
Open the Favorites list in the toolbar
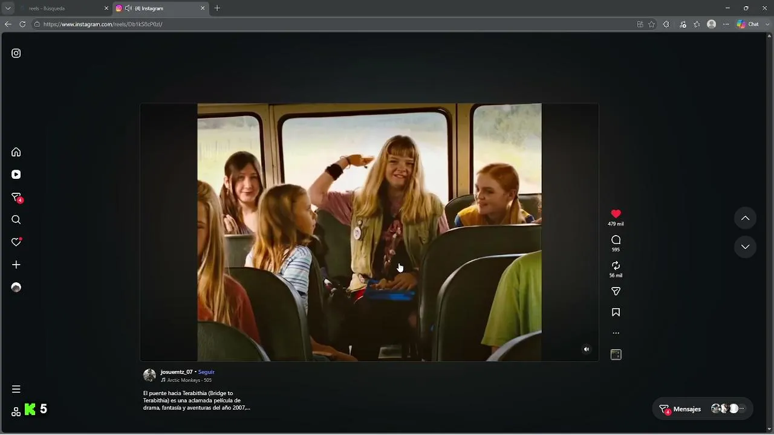pos(697,24)
